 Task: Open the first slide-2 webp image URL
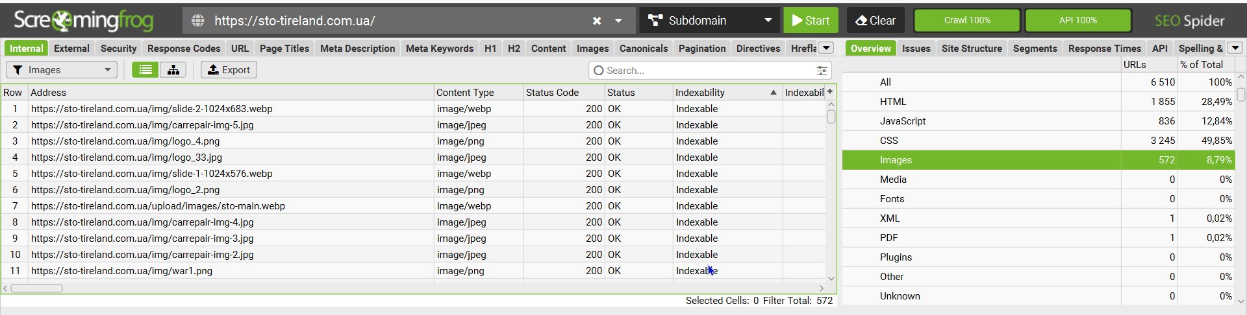pyautogui.click(x=152, y=109)
